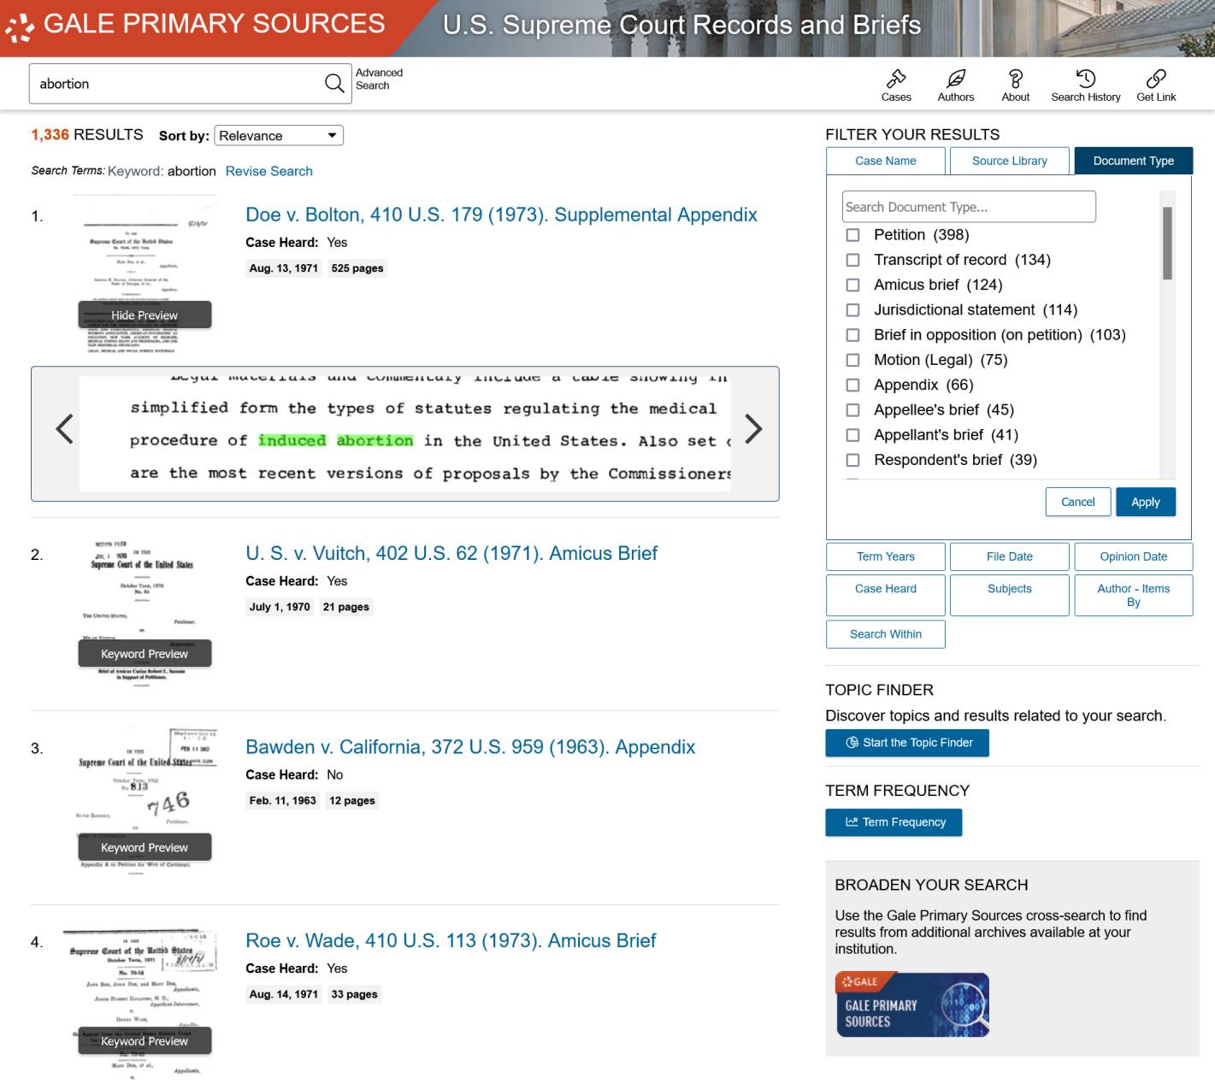
Task: Click the Apply filter button
Action: (1145, 502)
